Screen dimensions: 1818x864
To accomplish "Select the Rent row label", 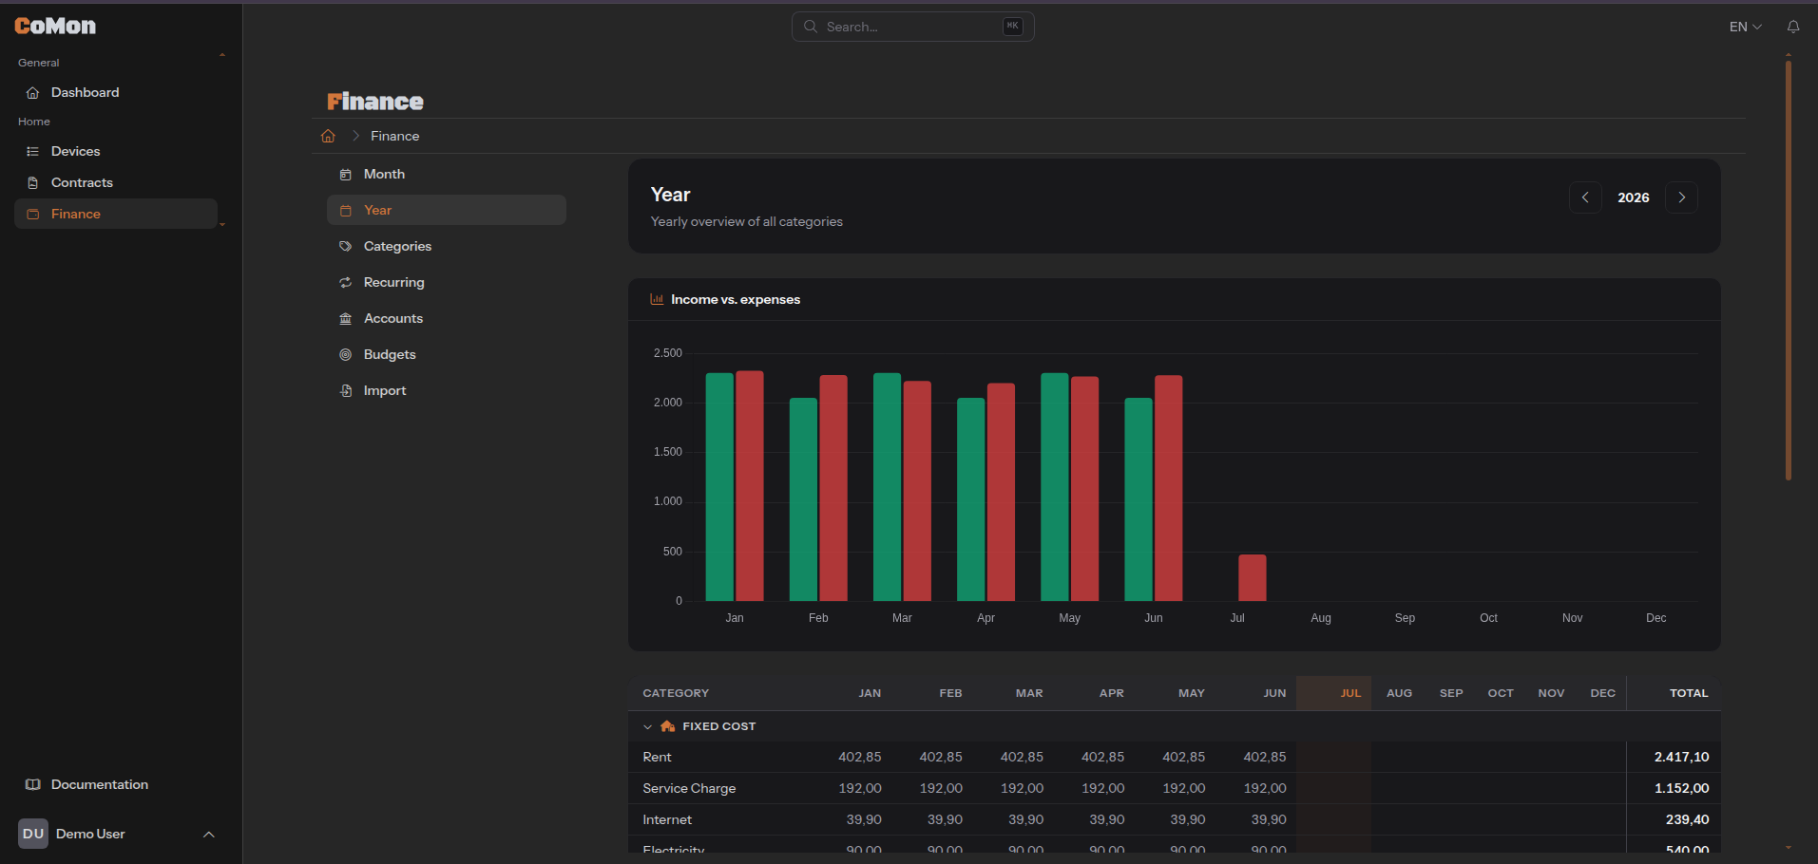I will (657, 758).
